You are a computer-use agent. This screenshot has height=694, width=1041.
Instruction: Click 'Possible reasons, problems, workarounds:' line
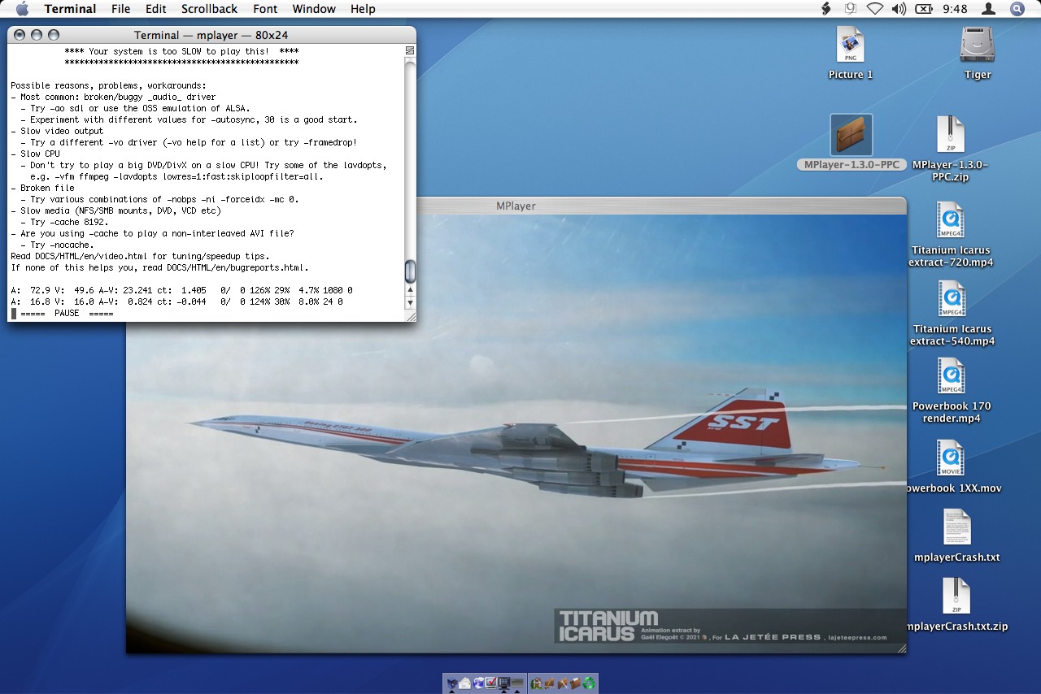[108, 85]
